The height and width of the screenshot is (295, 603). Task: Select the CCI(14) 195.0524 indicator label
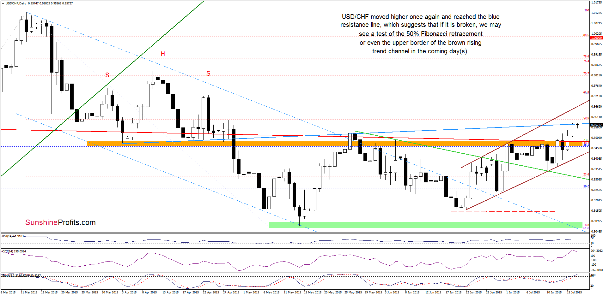[x=14, y=251]
